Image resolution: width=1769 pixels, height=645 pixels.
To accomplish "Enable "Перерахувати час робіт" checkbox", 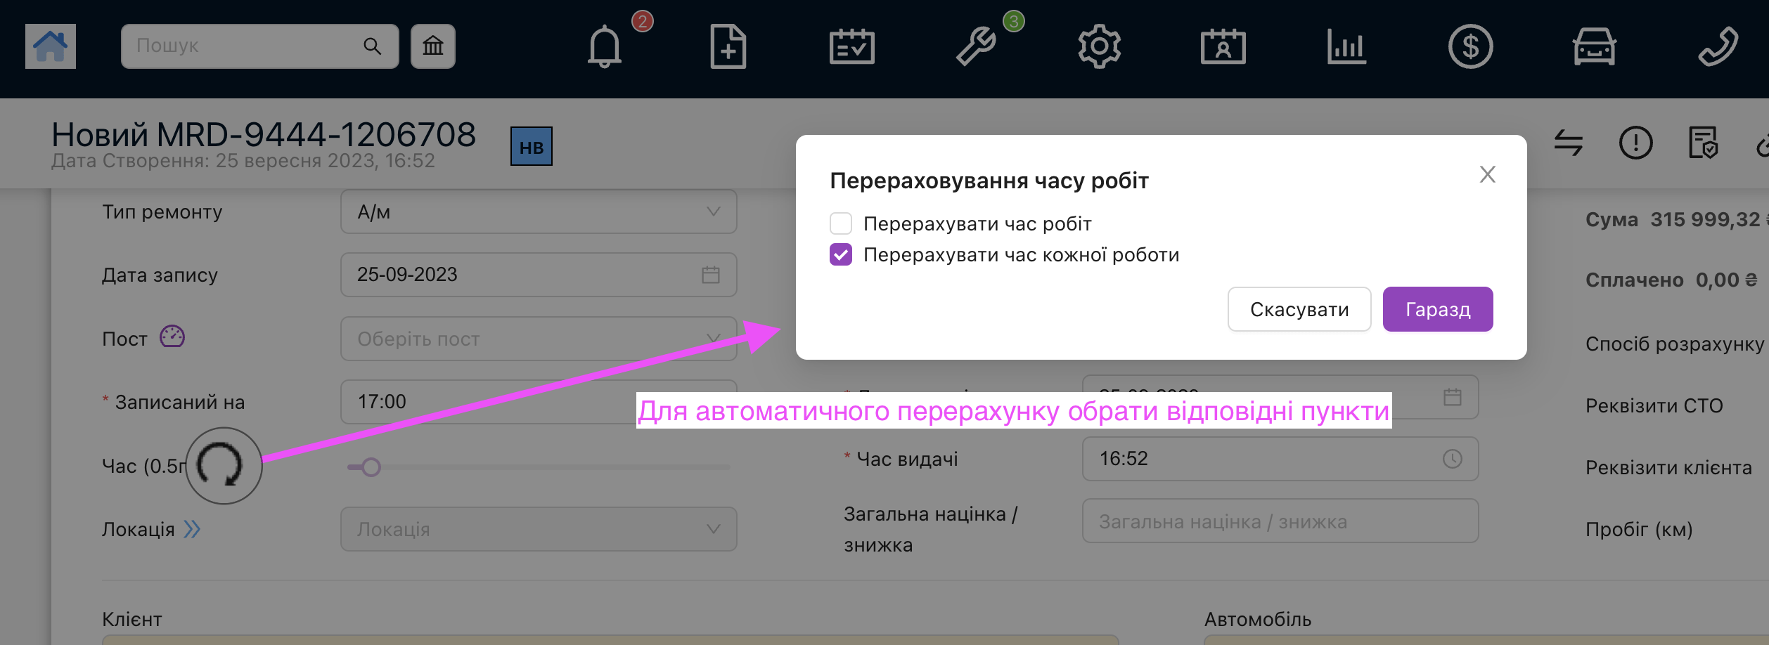I will [841, 223].
